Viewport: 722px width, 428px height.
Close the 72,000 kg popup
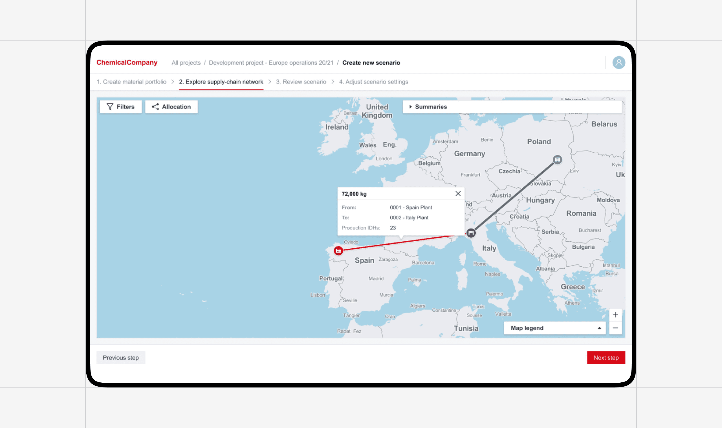pyautogui.click(x=458, y=193)
